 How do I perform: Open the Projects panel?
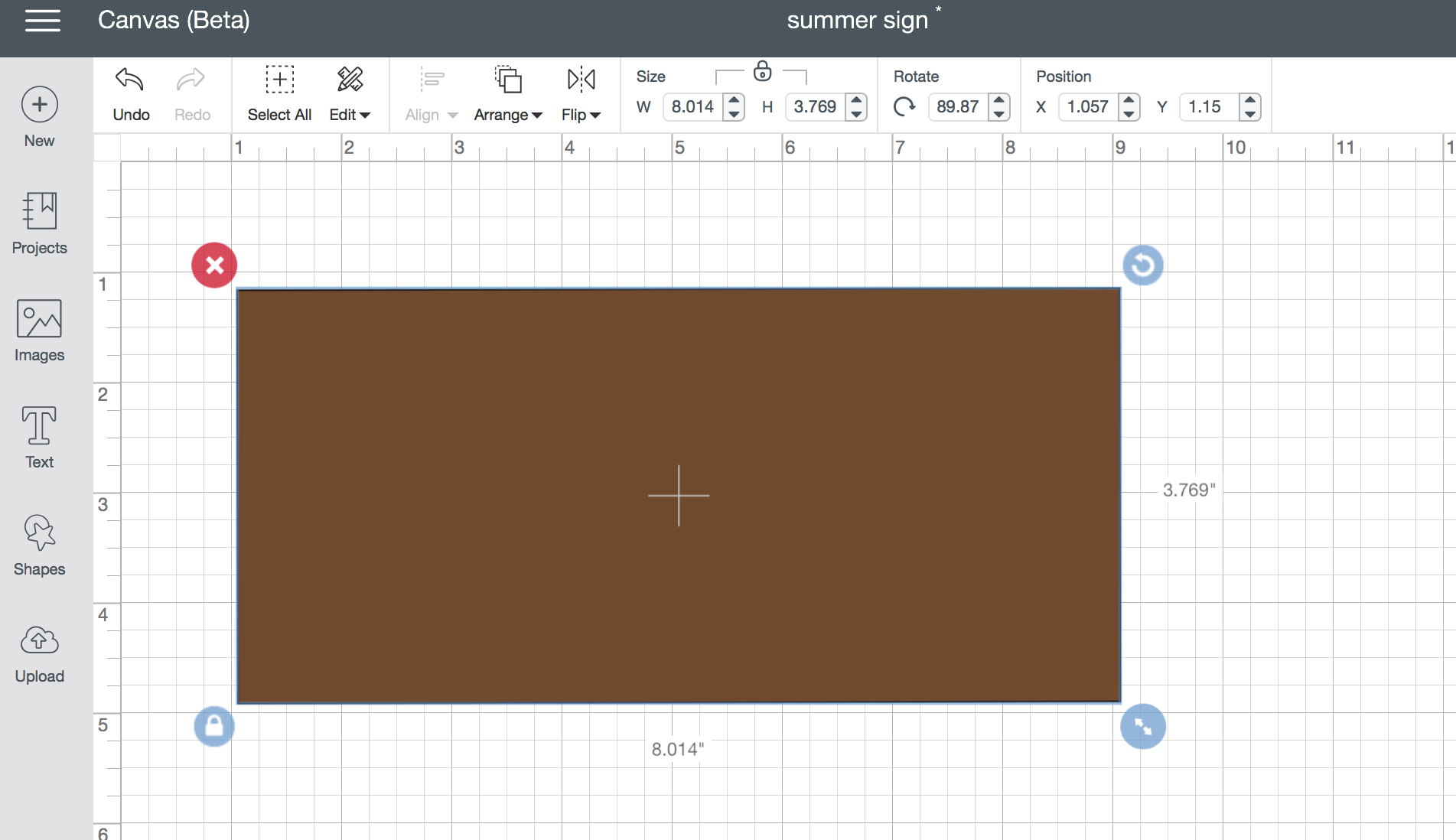pos(39,223)
